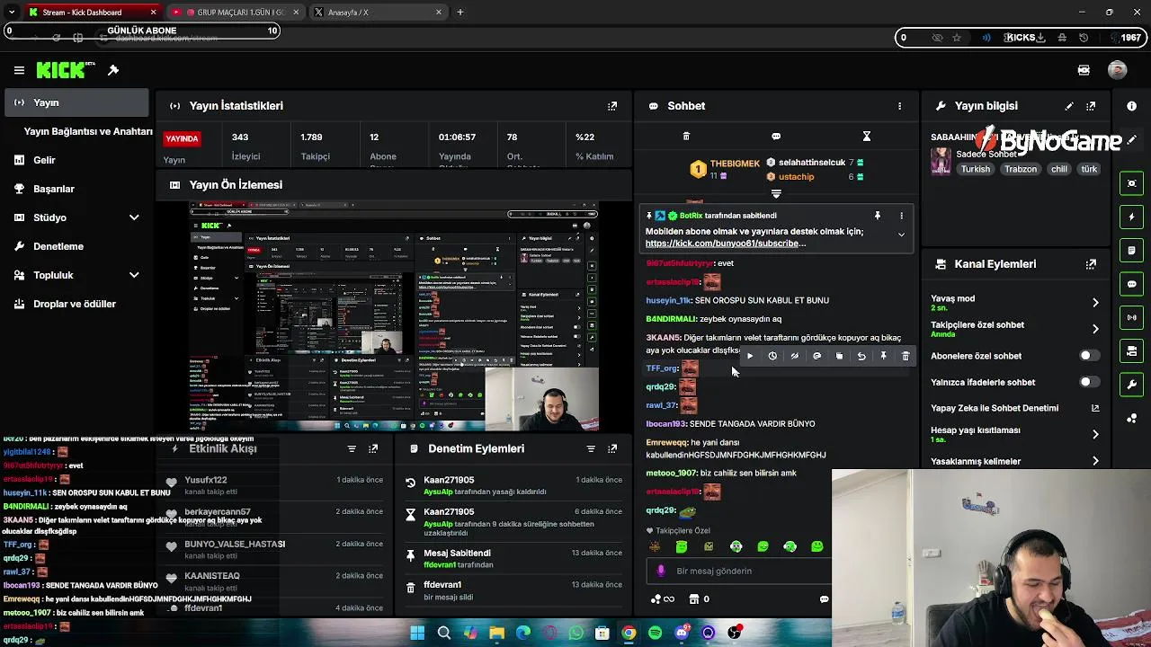Click the pin icon beside the Kick logo

pos(113,70)
